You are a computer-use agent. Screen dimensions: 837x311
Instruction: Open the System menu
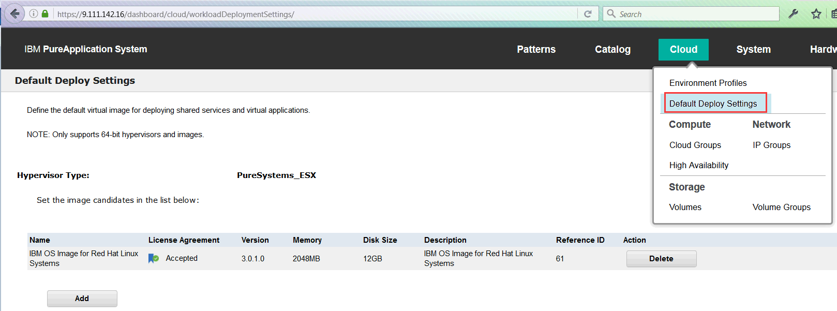click(753, 49)
